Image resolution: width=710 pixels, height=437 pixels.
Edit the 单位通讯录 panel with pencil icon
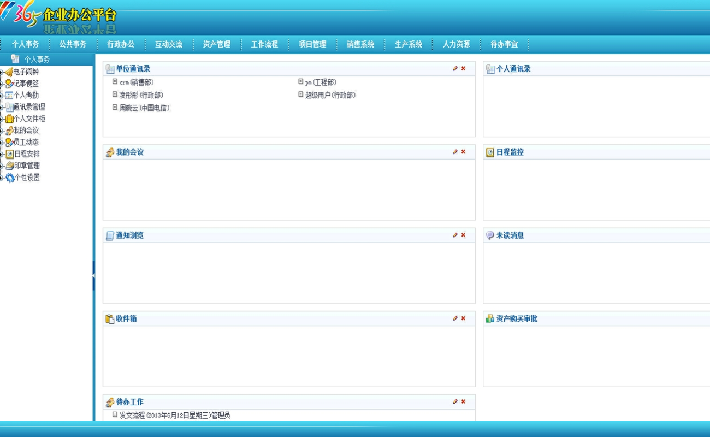tap(455, 69)
